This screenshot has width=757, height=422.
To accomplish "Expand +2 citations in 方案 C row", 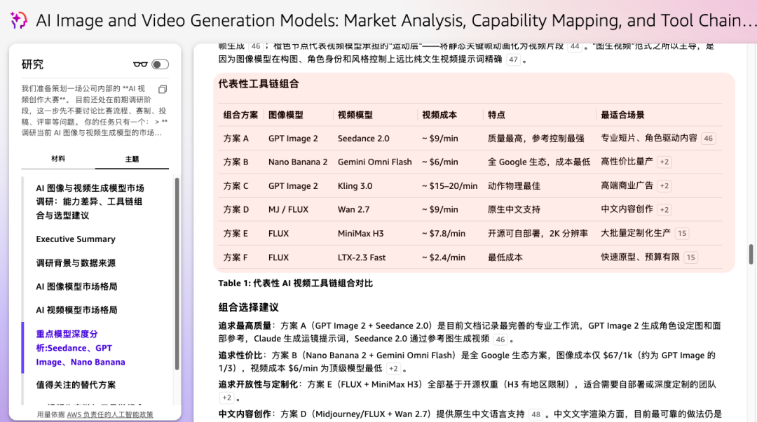I will (x=664, y=185).
